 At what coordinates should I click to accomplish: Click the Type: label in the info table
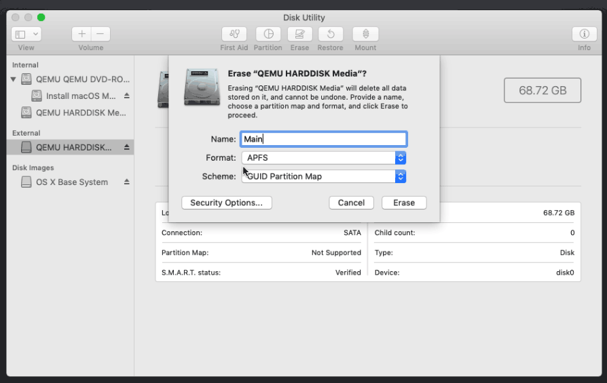pos(384,253)
